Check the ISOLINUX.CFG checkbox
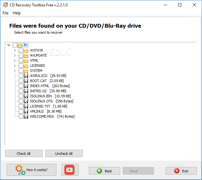The width and height of the screenshot is (202, 180). pos(21,101)
